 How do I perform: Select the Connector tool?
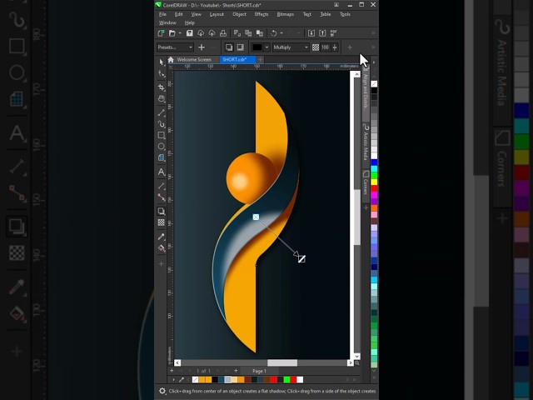(x=161, y=197)
